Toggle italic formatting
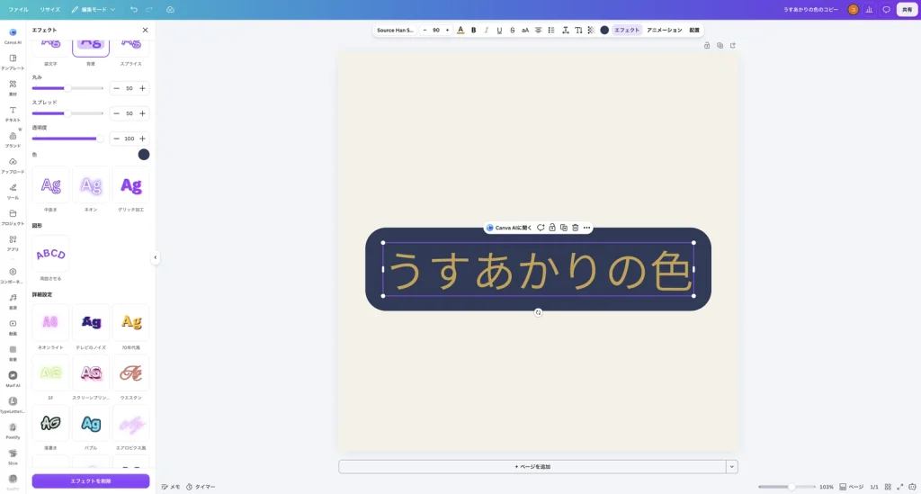Screen dimensions: 921x494 (x=487, y=30)
